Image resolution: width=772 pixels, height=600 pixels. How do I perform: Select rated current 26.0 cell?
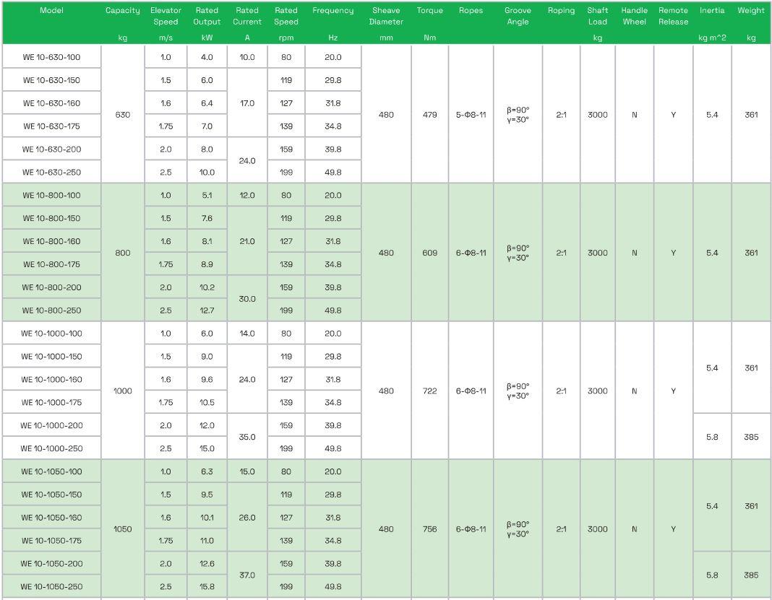point(247,518)
